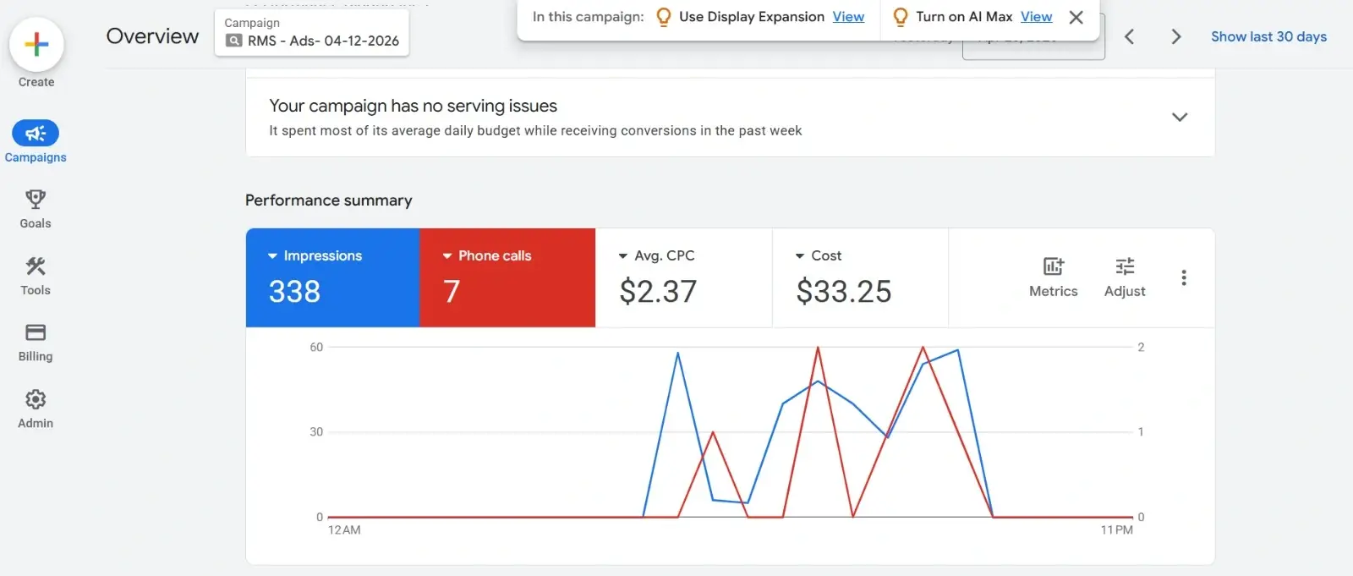Viewport: 1353px width, 576px height.
Task: Click the 11 PM axis label
Action: tap(1116, 530)
